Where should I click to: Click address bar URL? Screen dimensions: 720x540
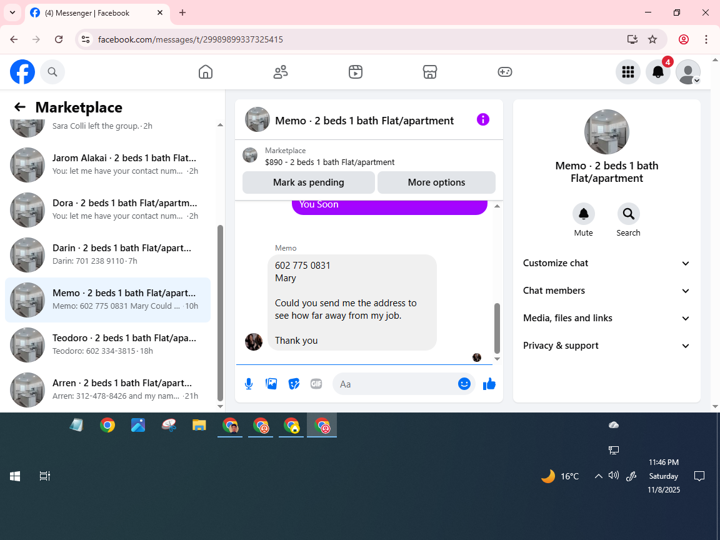point(191,39)
